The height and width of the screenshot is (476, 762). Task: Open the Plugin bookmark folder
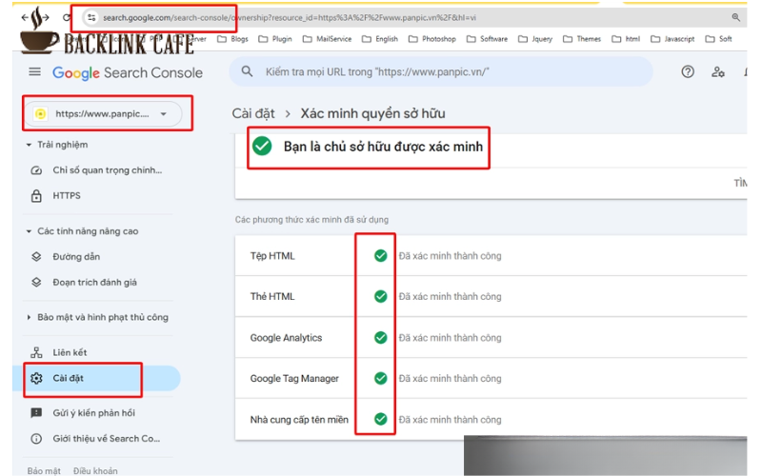[275, 39]
